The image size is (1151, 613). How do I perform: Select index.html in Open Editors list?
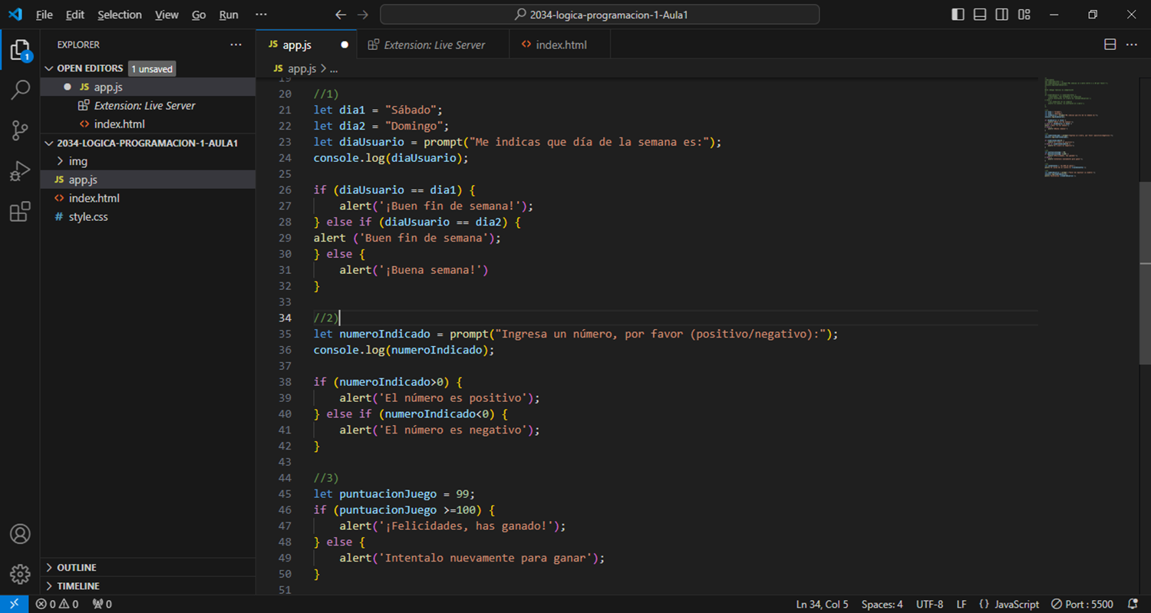[147, 124]
